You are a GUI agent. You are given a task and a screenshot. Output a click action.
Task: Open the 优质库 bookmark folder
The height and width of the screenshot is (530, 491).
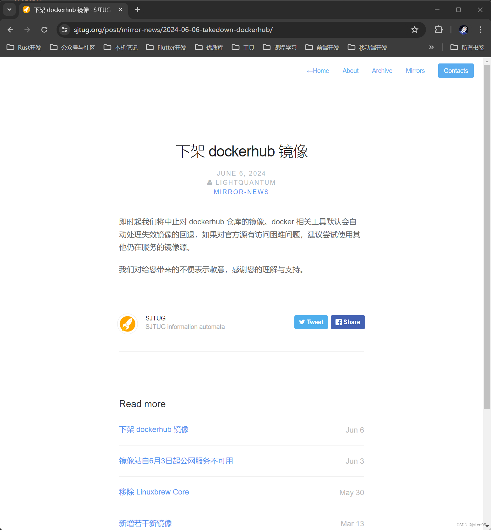point(209,47)
